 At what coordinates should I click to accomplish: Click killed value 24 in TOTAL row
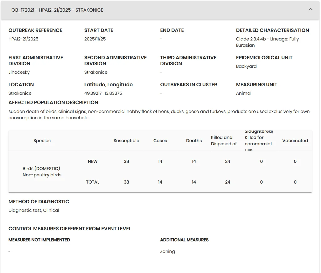pos(228,182)
